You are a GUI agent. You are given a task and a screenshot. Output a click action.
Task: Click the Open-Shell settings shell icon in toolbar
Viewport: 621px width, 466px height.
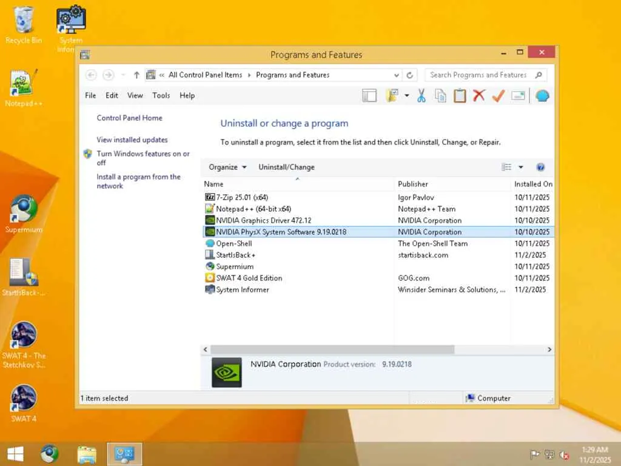click(x=542, y=95)
